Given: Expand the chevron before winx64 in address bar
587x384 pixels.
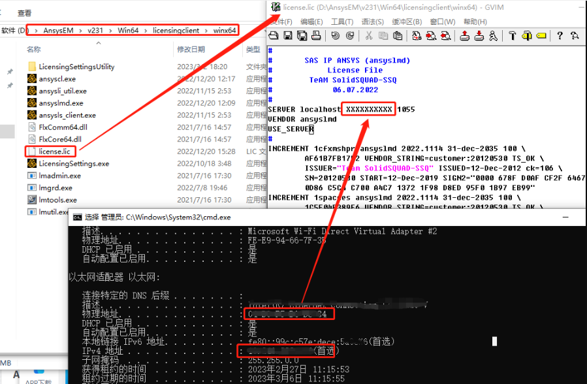Looking at the screenshot, I should point(206,31).
